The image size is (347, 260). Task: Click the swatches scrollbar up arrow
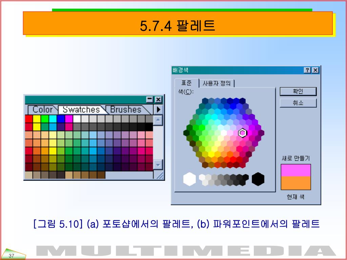click(x=158, y=120)
